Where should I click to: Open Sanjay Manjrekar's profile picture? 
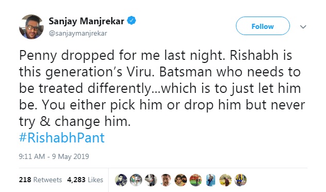[x=31, y=27]
